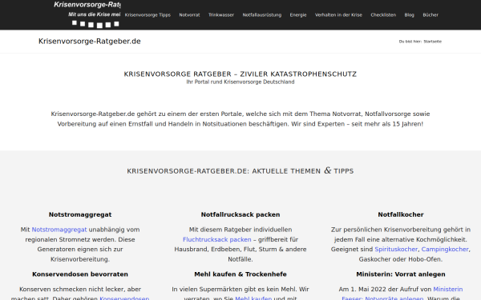This screenshot has height=300, width=481.
Task: Click the Krisenvorsorge-Ratgeber logo in header
Action: (x=87, y=14)
